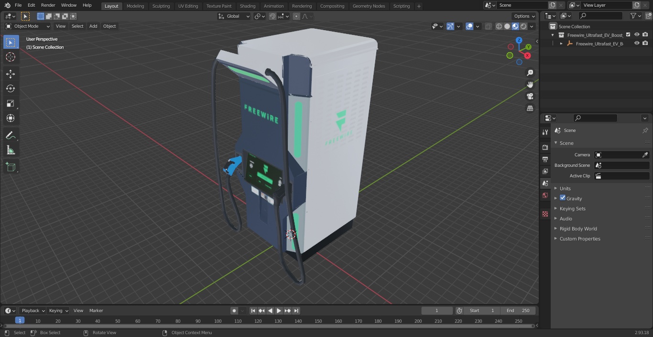Play the animation
Viewport: 653px width, 337px height.
(279, 311)
